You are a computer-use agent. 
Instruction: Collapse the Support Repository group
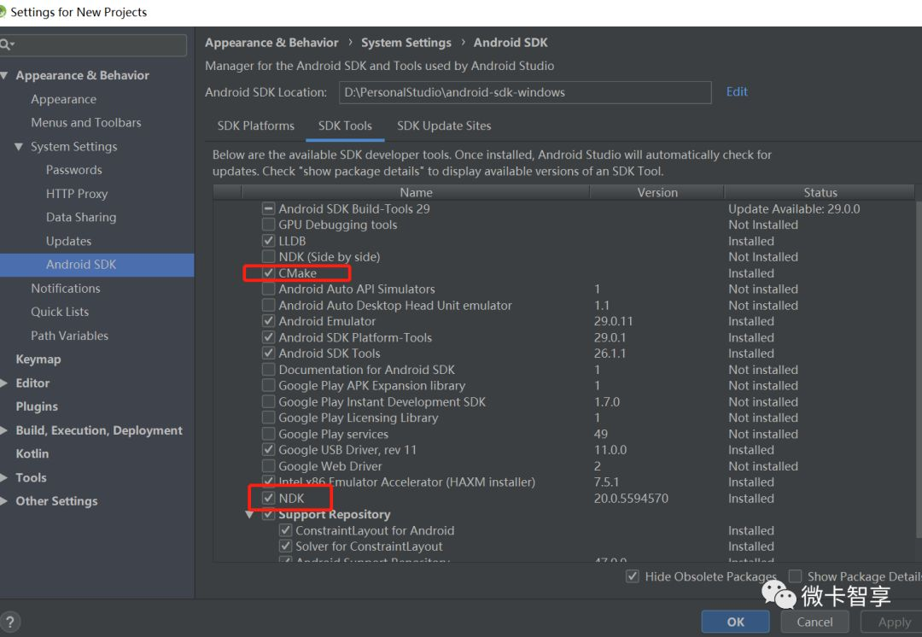[x=249, y=515]
